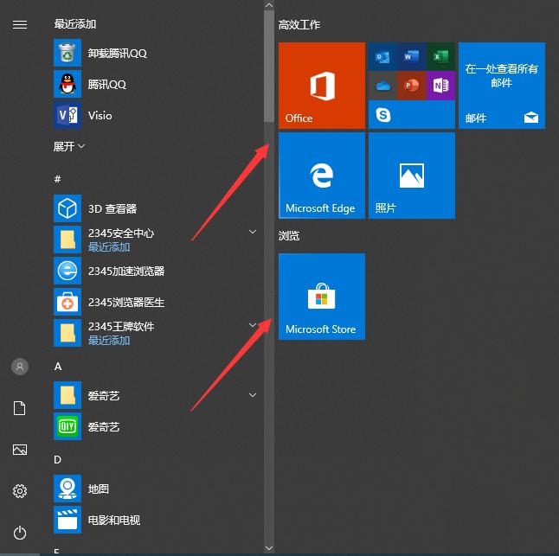Open the 2345安全中心 folder icon
This screenshot has height=556, width=559.
(x=67, y=240)
